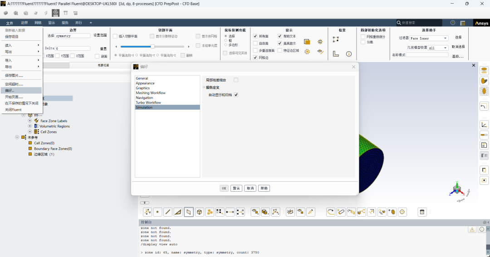Image resolution: width=490 pixels, height=257 pixels.
Task: Toggle the 所有面 checkbox
Action: coord(255,36)
